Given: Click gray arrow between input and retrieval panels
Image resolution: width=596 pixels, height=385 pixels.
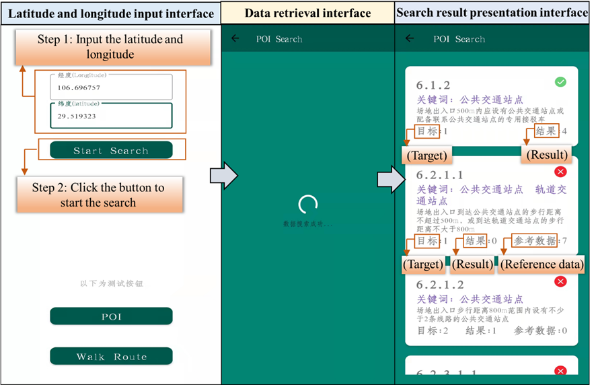Looking at the screenshot, I should point(223,176).
